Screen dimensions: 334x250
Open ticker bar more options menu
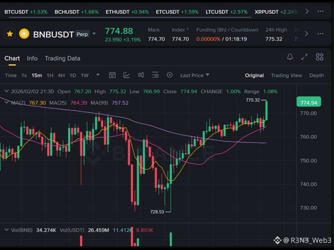click(x=321, y=11)
